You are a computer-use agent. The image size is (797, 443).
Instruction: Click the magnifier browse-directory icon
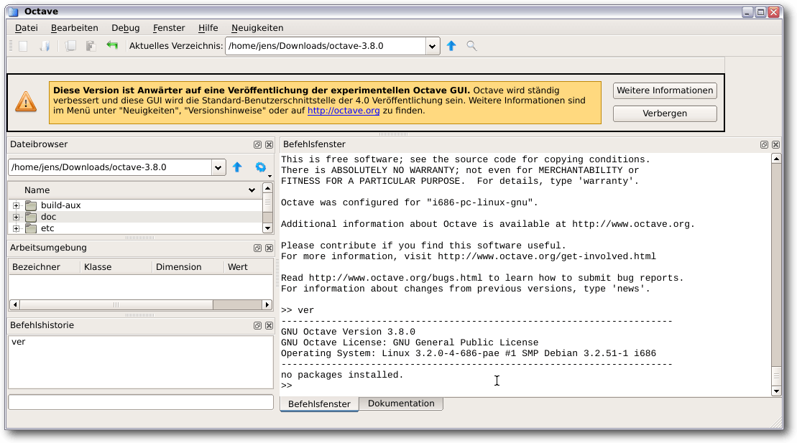(471, 46)
